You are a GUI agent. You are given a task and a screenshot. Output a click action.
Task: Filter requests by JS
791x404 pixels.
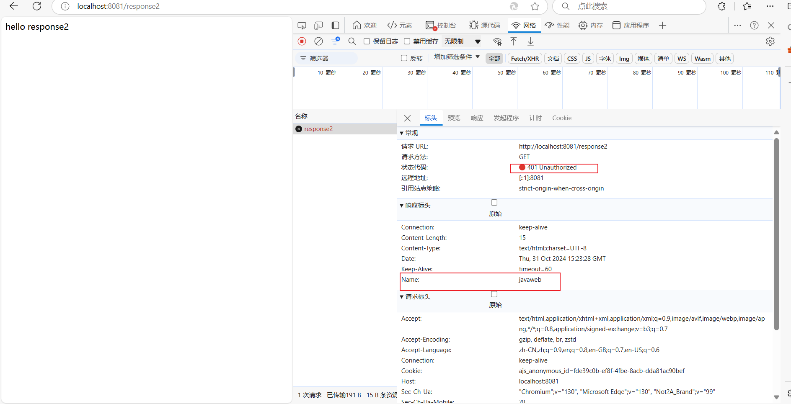588,59
